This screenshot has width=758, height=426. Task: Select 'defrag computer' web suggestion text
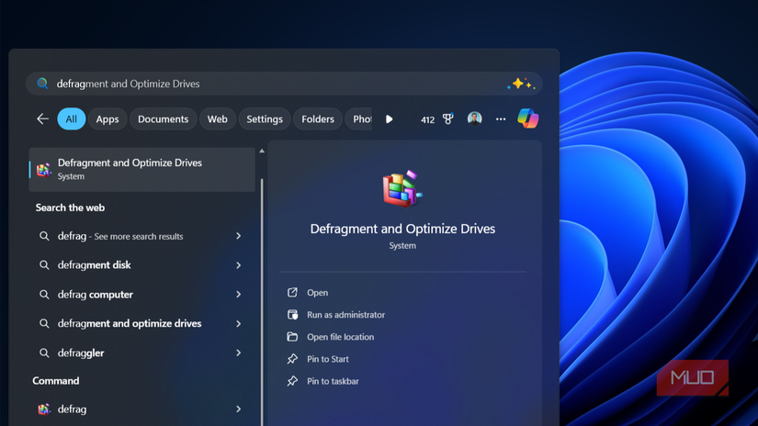96,295
